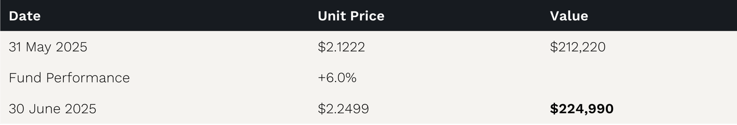The height and width of the screenshot is (125, 737).
Task: Select the Value column header
Action: pos(569,16)
